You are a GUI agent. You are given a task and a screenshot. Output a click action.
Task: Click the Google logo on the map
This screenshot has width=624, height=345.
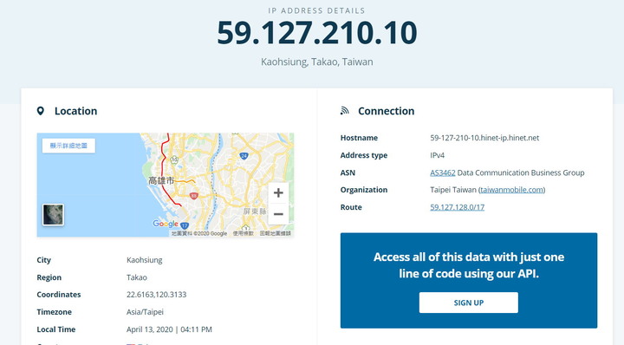[x=166, y=224]
